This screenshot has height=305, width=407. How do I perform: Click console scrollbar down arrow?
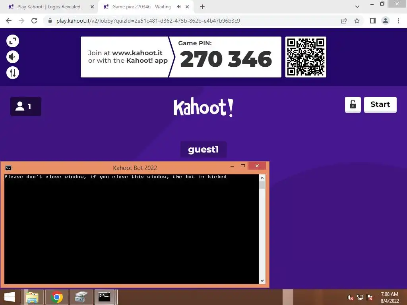click(x=262, y=281)
